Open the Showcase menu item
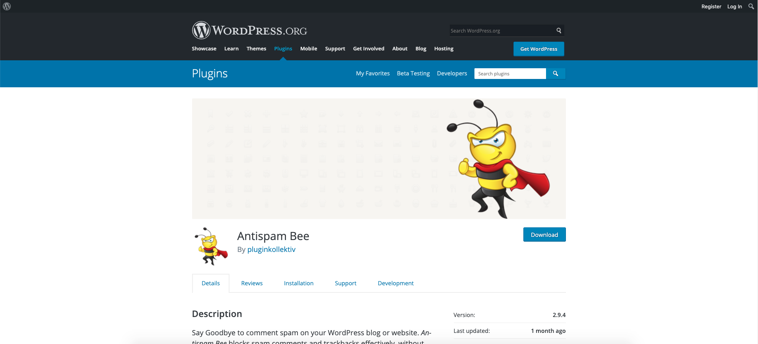 (204, 48)
